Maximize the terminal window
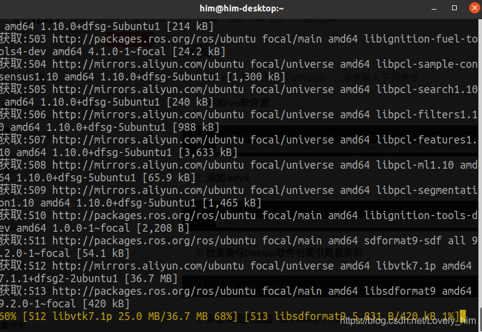Image resolution: width=482 pixels, height=332 pixels. (x=454, y=8)
